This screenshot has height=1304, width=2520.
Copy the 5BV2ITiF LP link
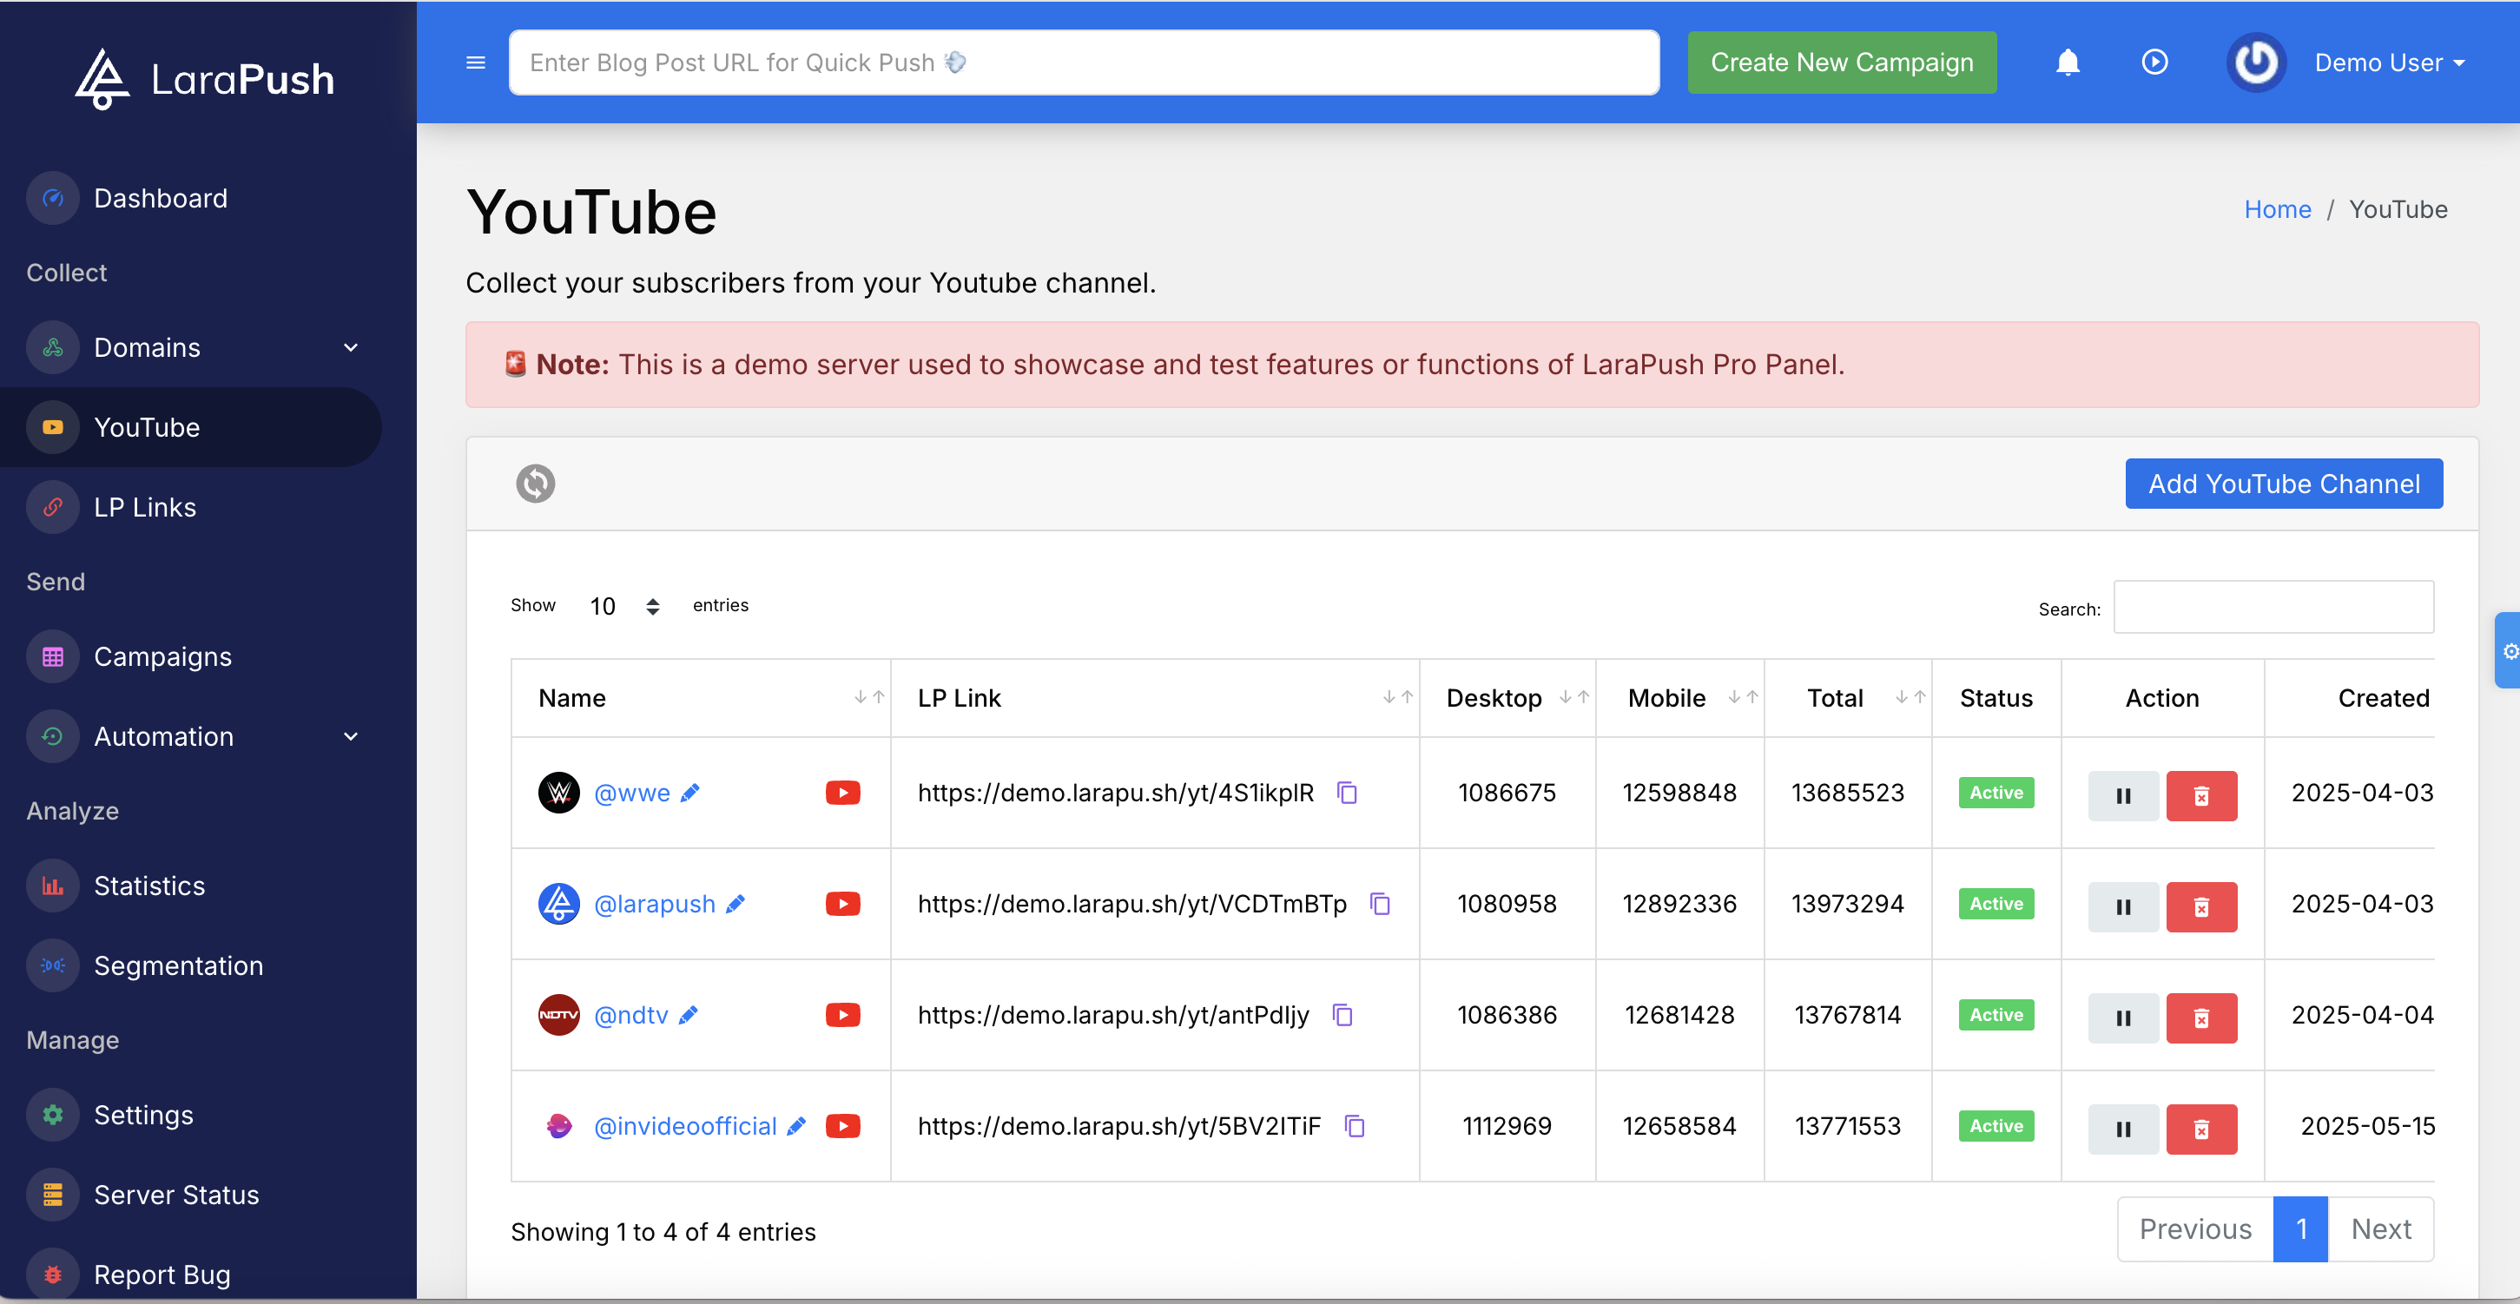click(1355, 1127)
